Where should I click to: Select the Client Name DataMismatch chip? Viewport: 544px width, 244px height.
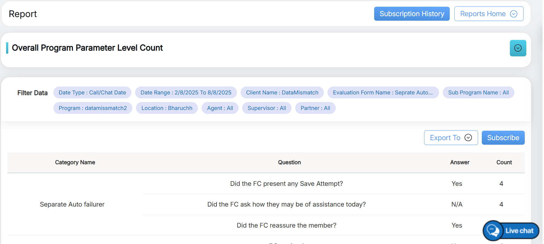tap(282, 93)
